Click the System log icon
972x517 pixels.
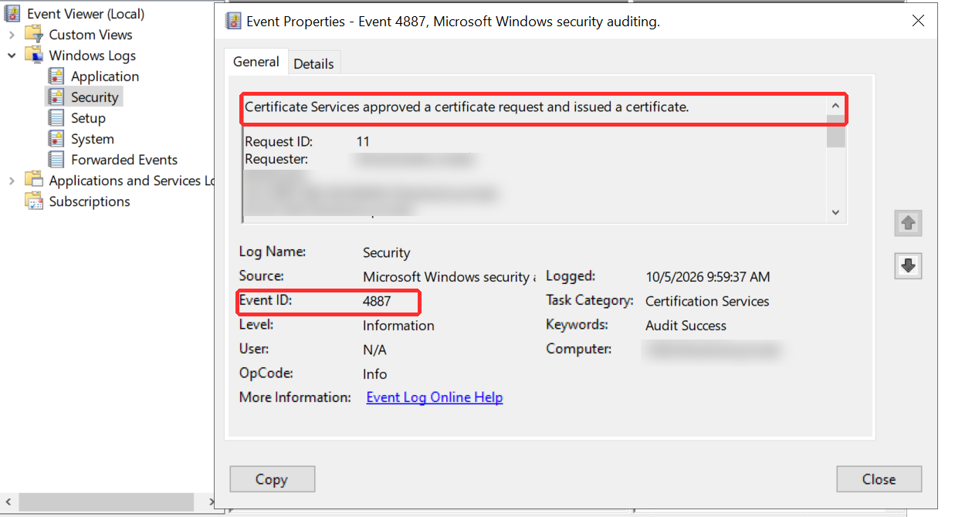56,138
